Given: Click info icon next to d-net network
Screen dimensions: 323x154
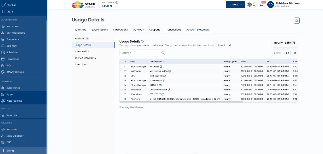Looking at the screenshot, I should point(218,99).
